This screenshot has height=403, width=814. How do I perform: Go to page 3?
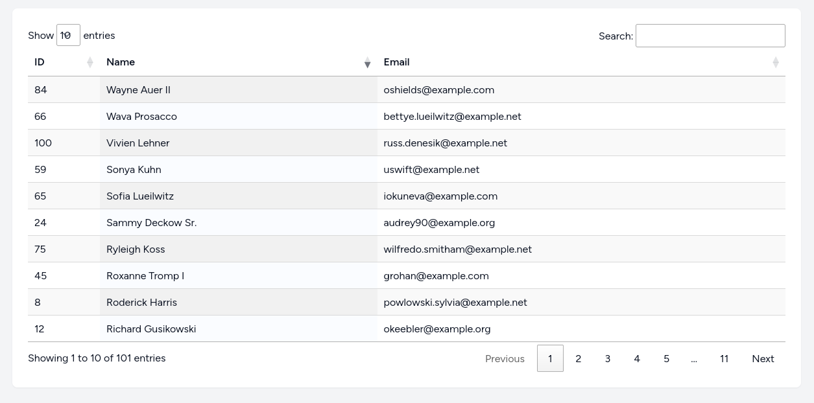(x=608, y=358)
